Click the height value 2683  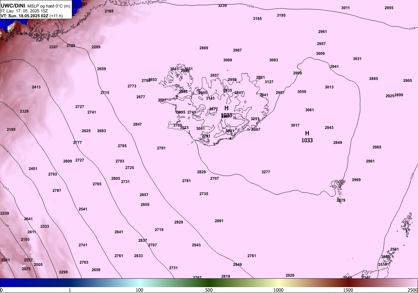[x=102, y=131]
